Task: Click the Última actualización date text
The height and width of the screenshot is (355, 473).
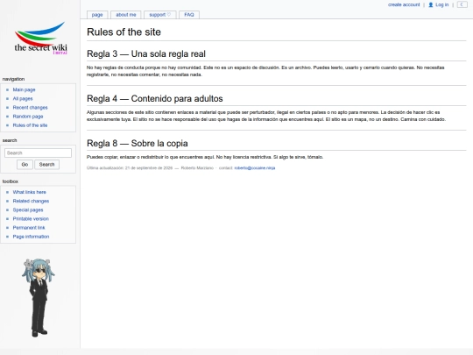Action: [130, 167]
